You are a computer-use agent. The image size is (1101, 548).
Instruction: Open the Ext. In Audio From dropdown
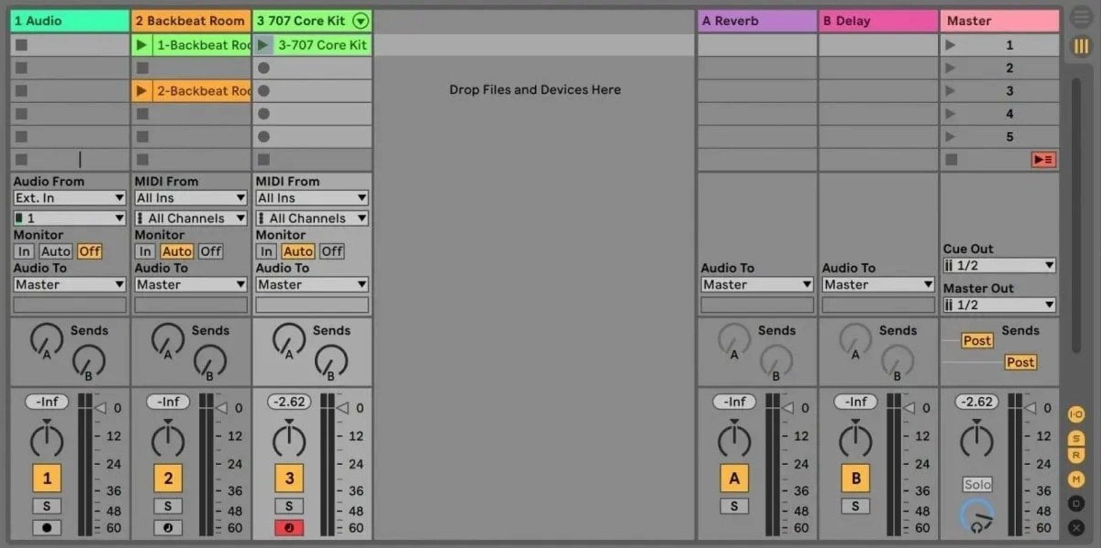pyautogui.click(x=70, y=198)
